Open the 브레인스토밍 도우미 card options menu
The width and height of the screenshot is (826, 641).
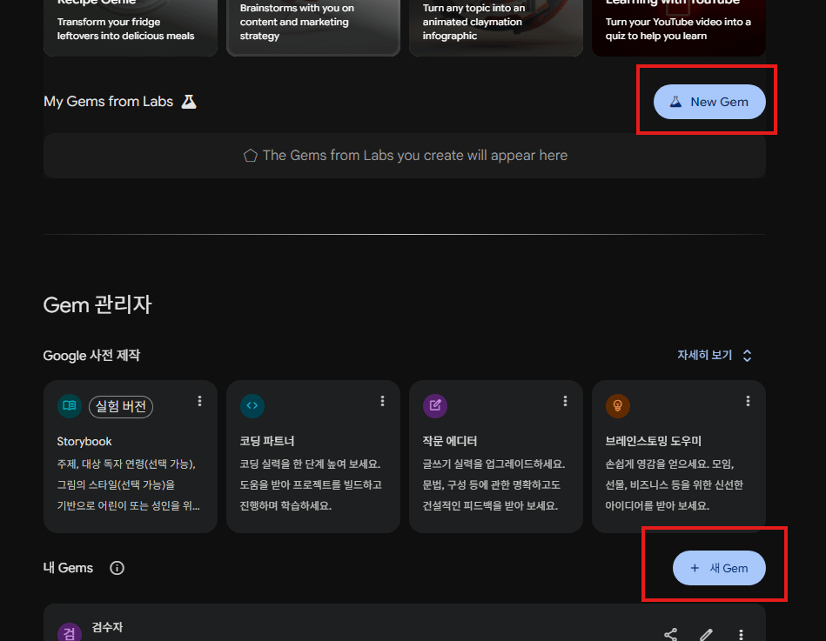(x=748, y=401)
